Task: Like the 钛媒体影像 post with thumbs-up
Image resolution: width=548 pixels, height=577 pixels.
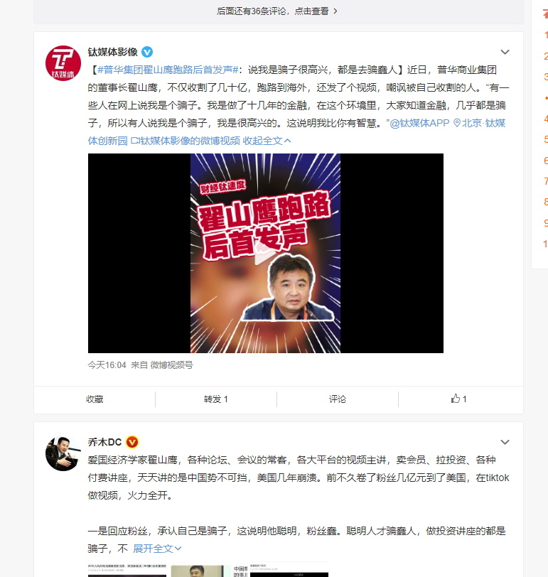Action: point(458,399)
